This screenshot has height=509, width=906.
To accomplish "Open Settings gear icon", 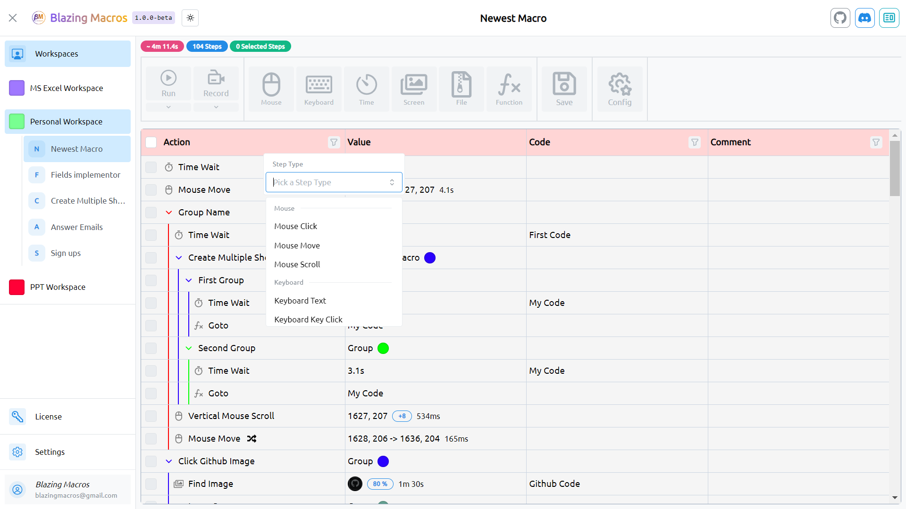I will pos(17,452).
